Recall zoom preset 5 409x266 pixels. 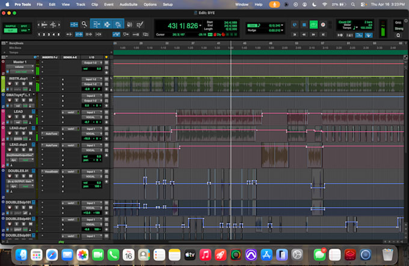tap(58, 34)
